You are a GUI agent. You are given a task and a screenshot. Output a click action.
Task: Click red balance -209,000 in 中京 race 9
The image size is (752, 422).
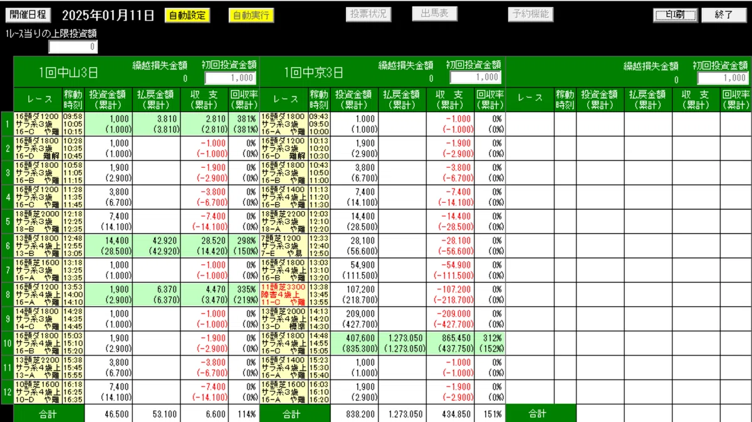pos(450,318)
